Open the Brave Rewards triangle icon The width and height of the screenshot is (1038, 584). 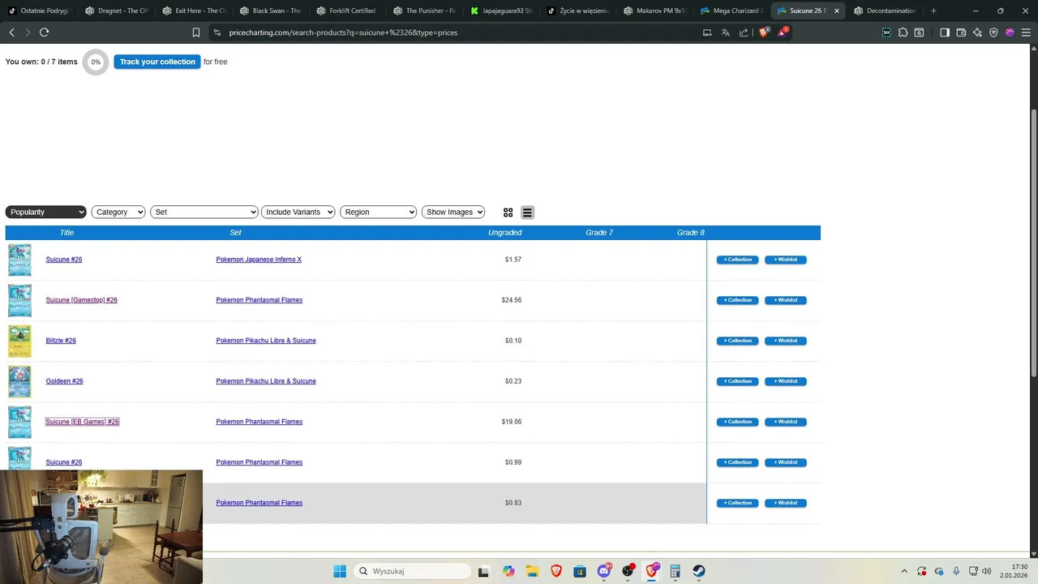click(783, 32)
